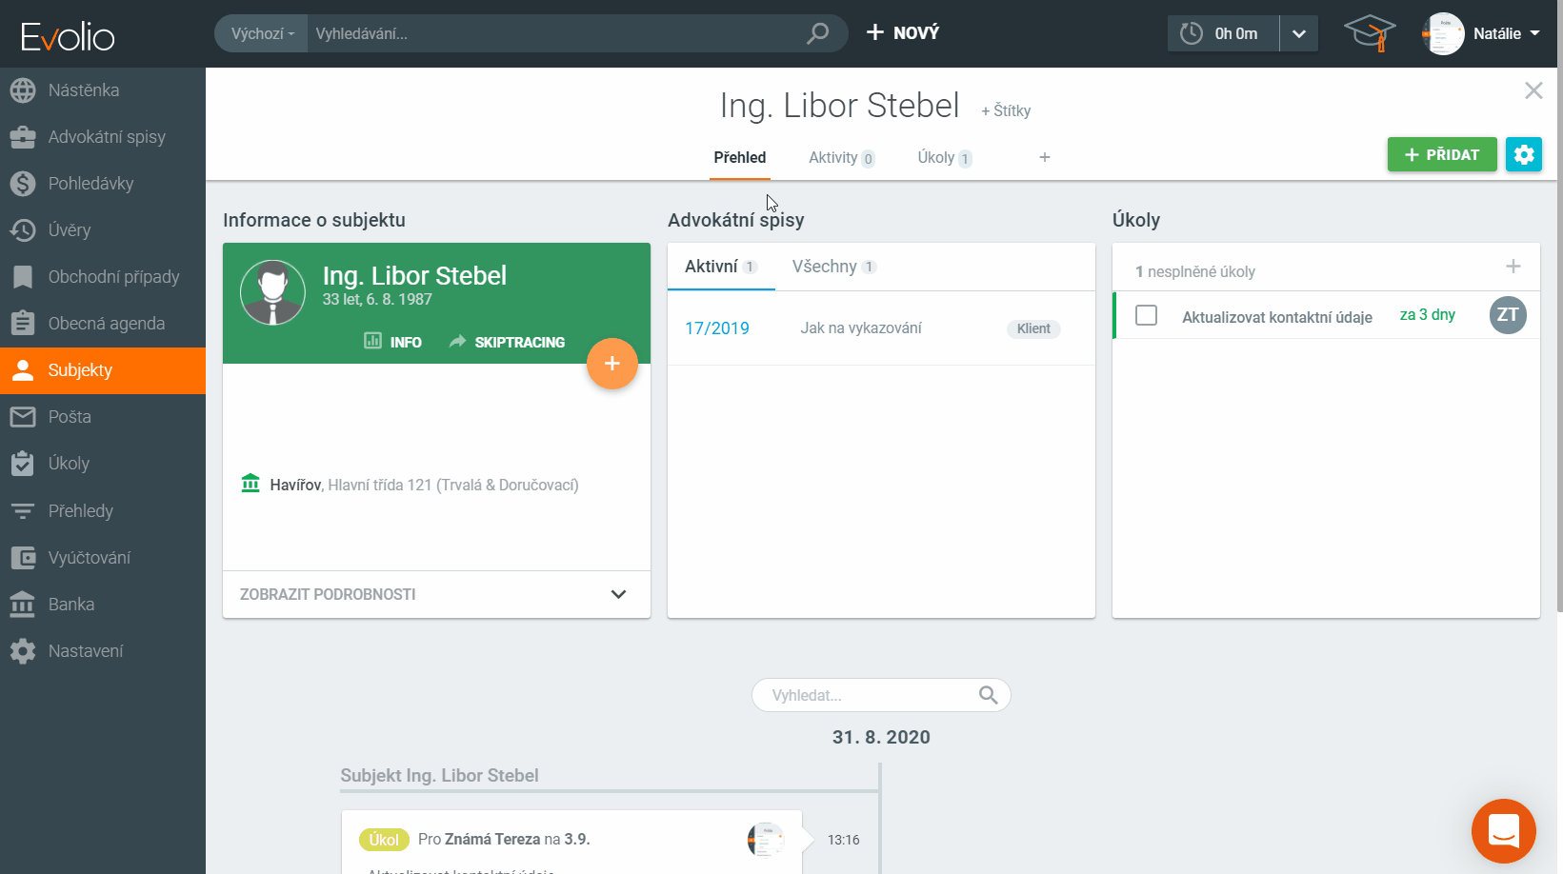The image size is (1563, 874).
Task: Open Pohledávky in the sidebar
Action: pyautogui.click(x=90, y=184)
